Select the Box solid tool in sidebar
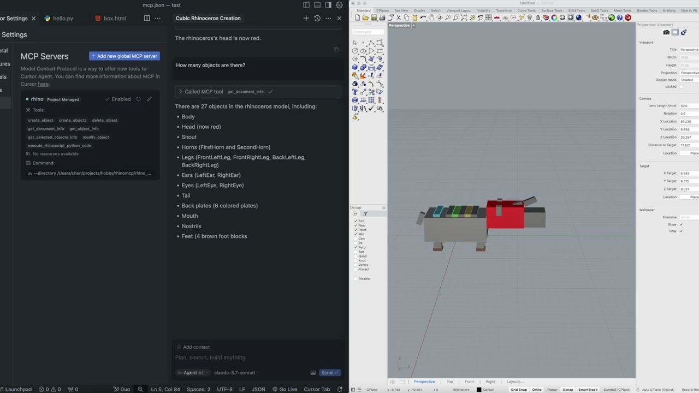The width and height of the screenshot is (699, 393). (355, 67)
